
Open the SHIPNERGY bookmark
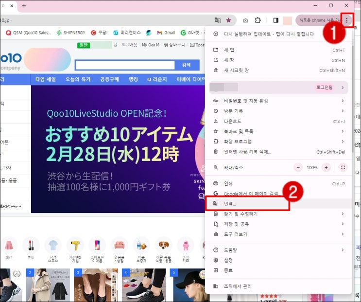pyautogui.click(x=71, y=33)
